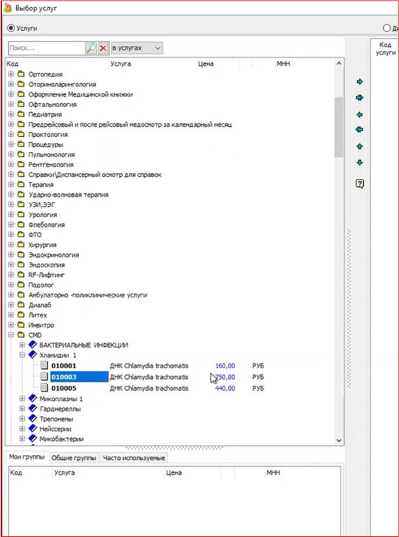
Task: Select the Услуги radio button
Action: (11, 28)
